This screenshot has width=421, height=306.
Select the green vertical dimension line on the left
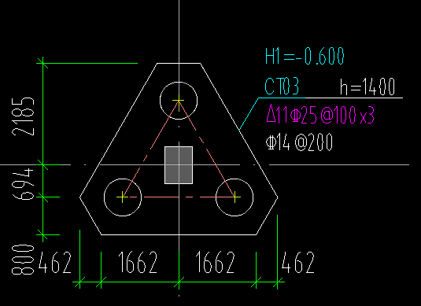coord(43,149)
